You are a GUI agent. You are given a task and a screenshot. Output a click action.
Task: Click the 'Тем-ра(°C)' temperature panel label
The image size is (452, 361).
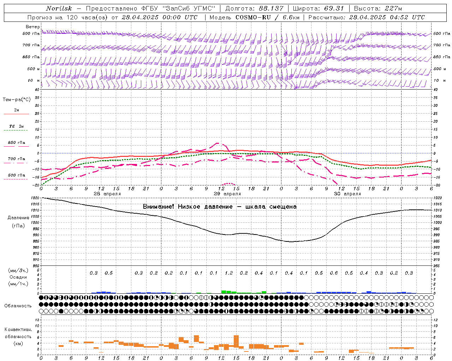coord(17,100)
